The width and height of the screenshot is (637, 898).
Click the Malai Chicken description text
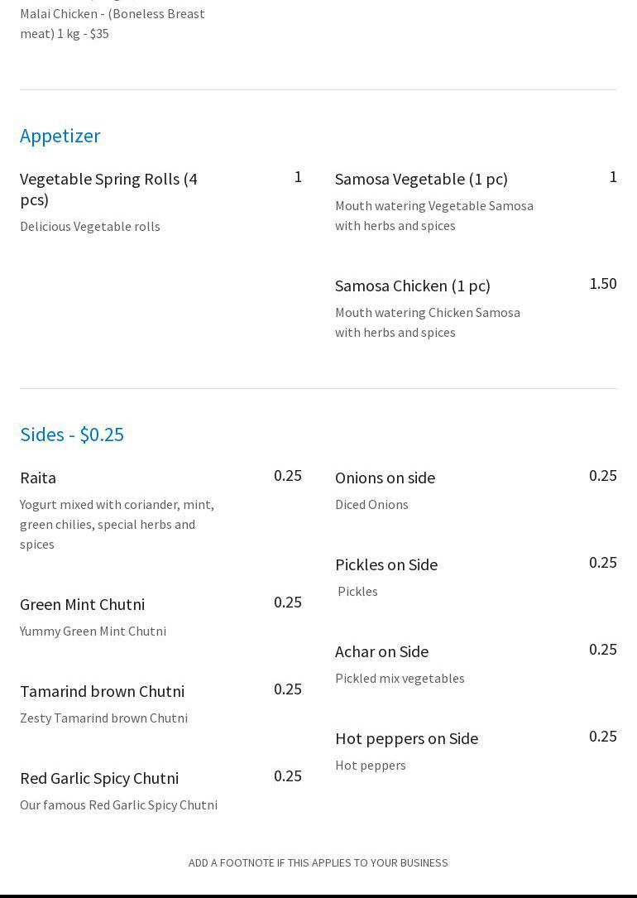coord(113,23)
